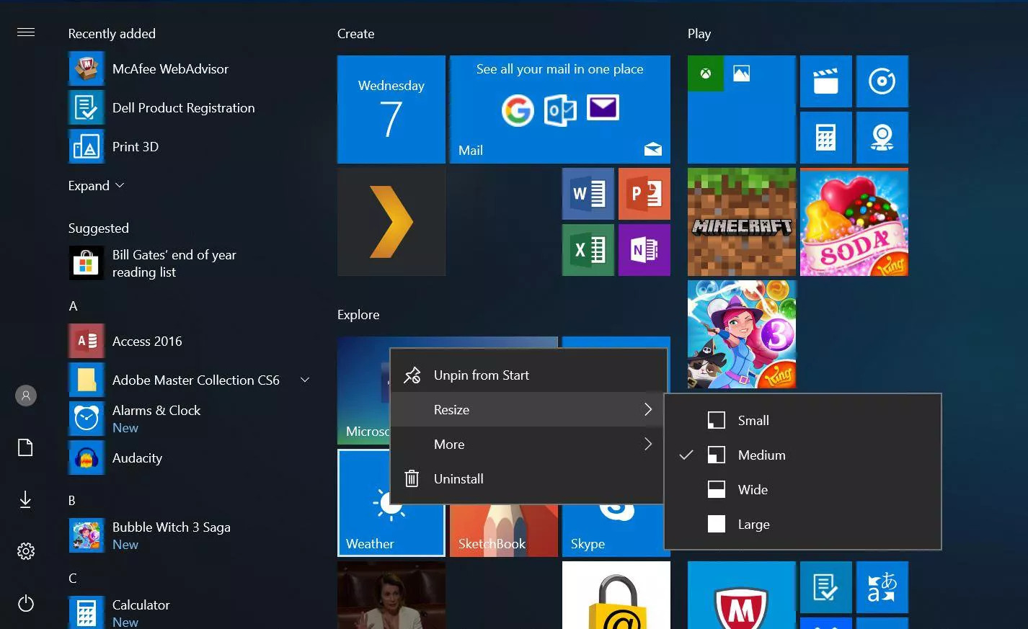Viewport: 1028px width, 629px height.
Task: Open the Maps tile
Action: point(882,137)
